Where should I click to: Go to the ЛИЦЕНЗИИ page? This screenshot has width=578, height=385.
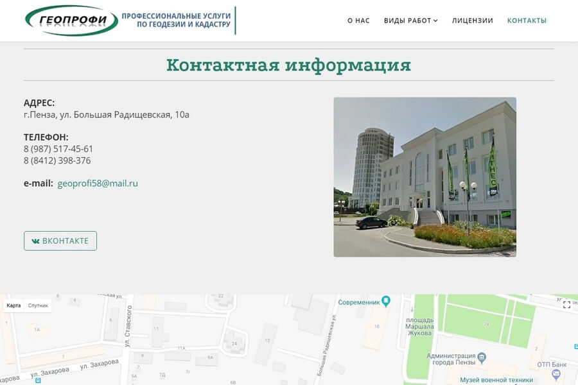[472, 21]
